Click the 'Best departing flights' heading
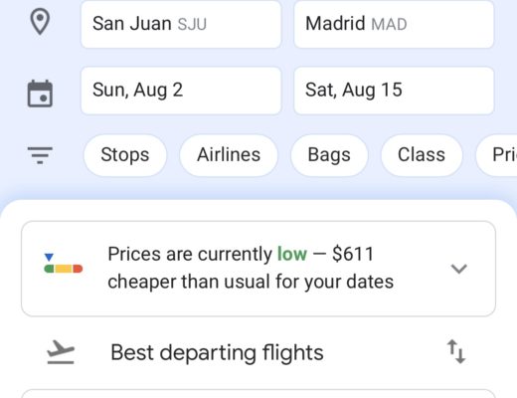Viewport: 517px width, 398px height. (x=217, y=352)
